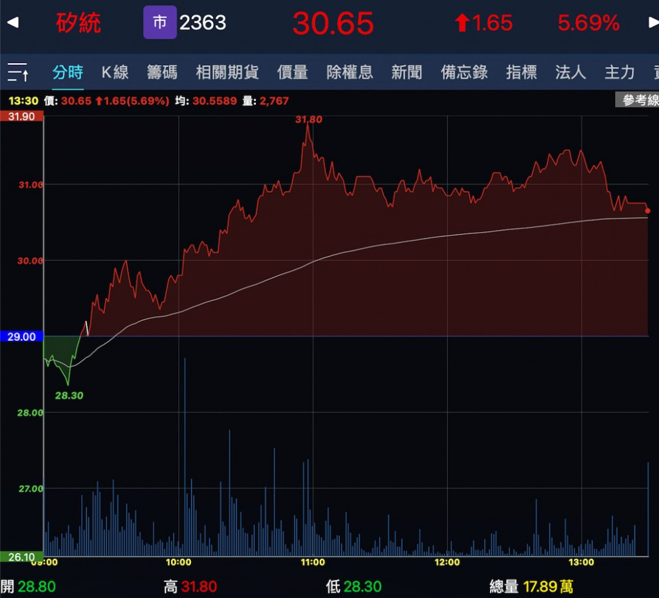This screenshot has width=659, height=598.
Task: Click the current price 30.65 in header
Action: (x=333, y=23)
